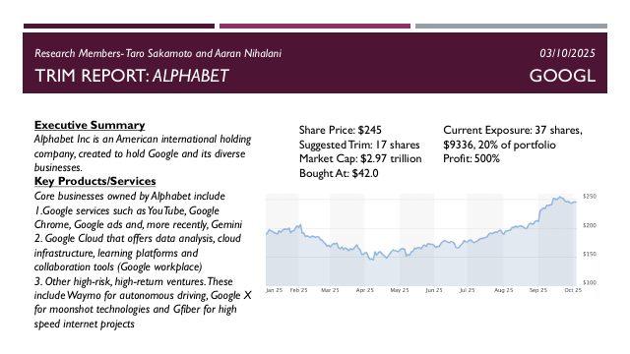Image resolution: width=630 pixels, height=354 pixels.
Task: Click the $250 price axis label
Action: pyautogui.click(x=590, y=197)
